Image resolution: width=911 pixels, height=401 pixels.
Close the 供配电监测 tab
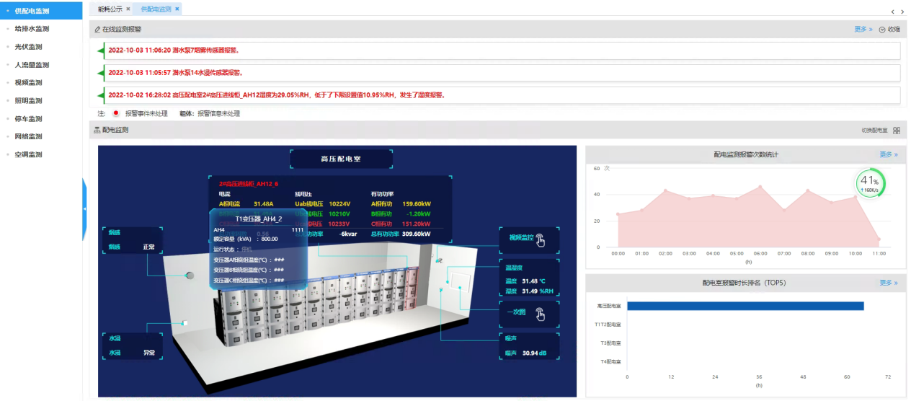tap(177, 9)
